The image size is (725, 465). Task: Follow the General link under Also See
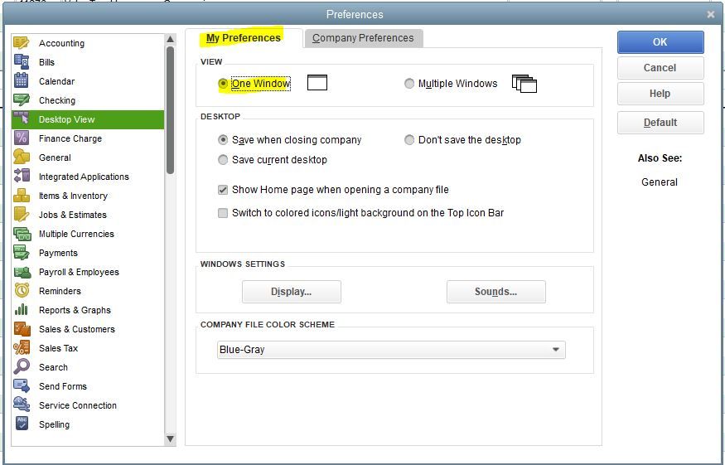click(660, 182)
